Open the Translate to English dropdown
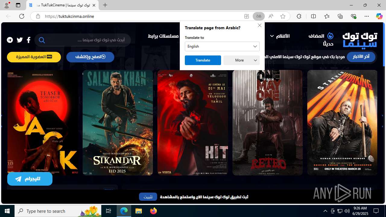The width and height of the screenshot is (386, 217). (222, 46)
